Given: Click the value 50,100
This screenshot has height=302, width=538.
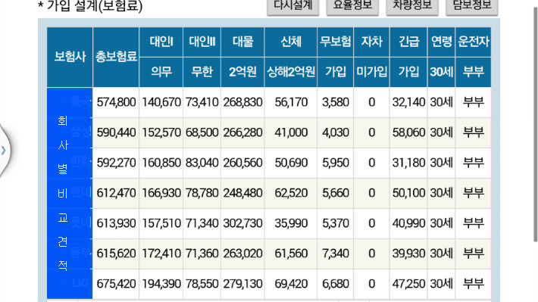Looking at the screenshot, I should (408, 193).
